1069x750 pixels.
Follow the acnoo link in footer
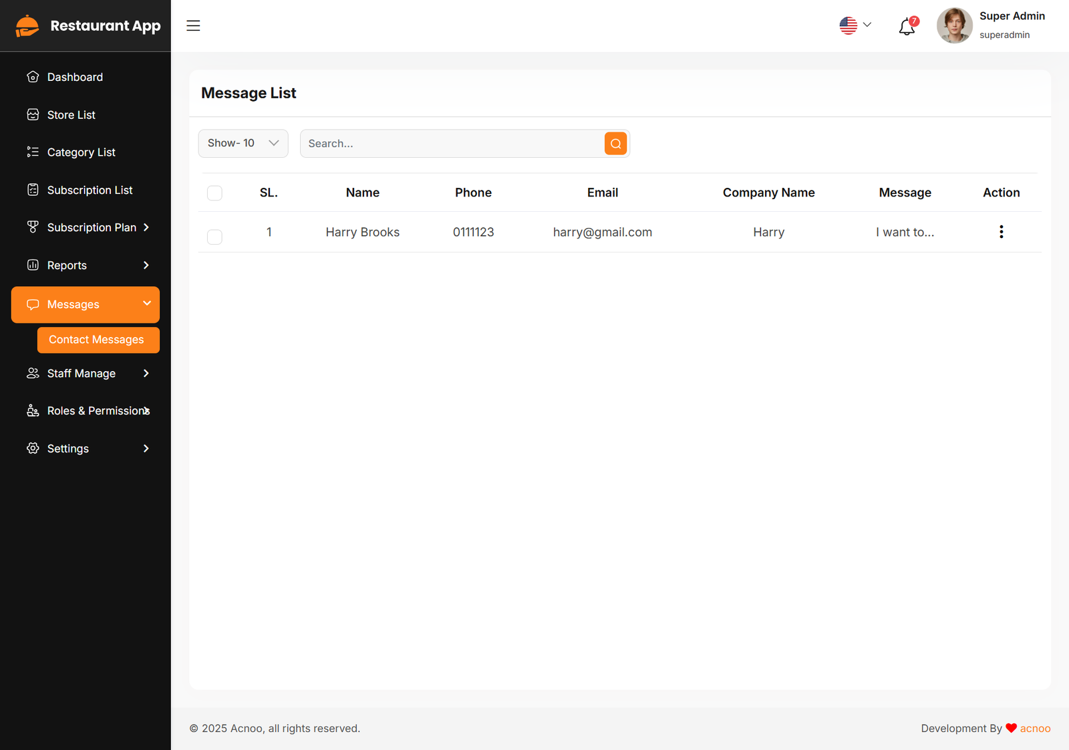(x=1035, y=728)
